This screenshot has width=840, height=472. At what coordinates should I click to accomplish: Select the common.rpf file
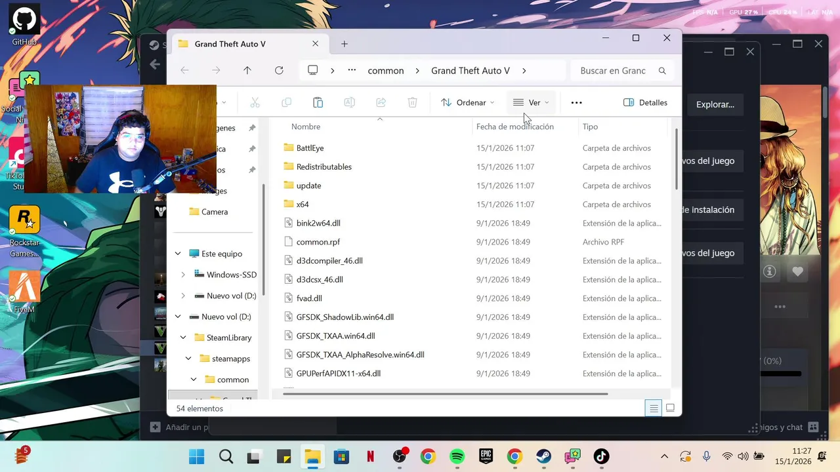point(318,242)
